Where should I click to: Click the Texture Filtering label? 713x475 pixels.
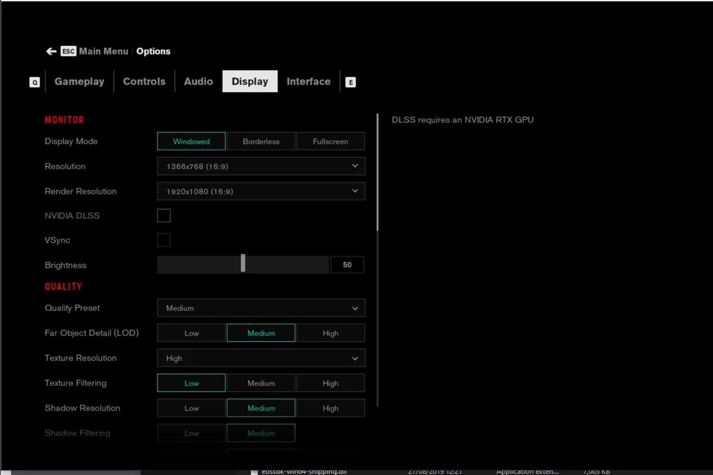pos(76,383)
